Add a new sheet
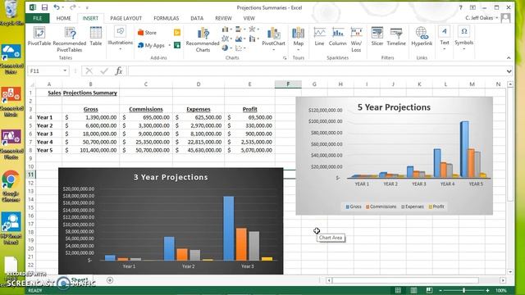 point(110,280)
